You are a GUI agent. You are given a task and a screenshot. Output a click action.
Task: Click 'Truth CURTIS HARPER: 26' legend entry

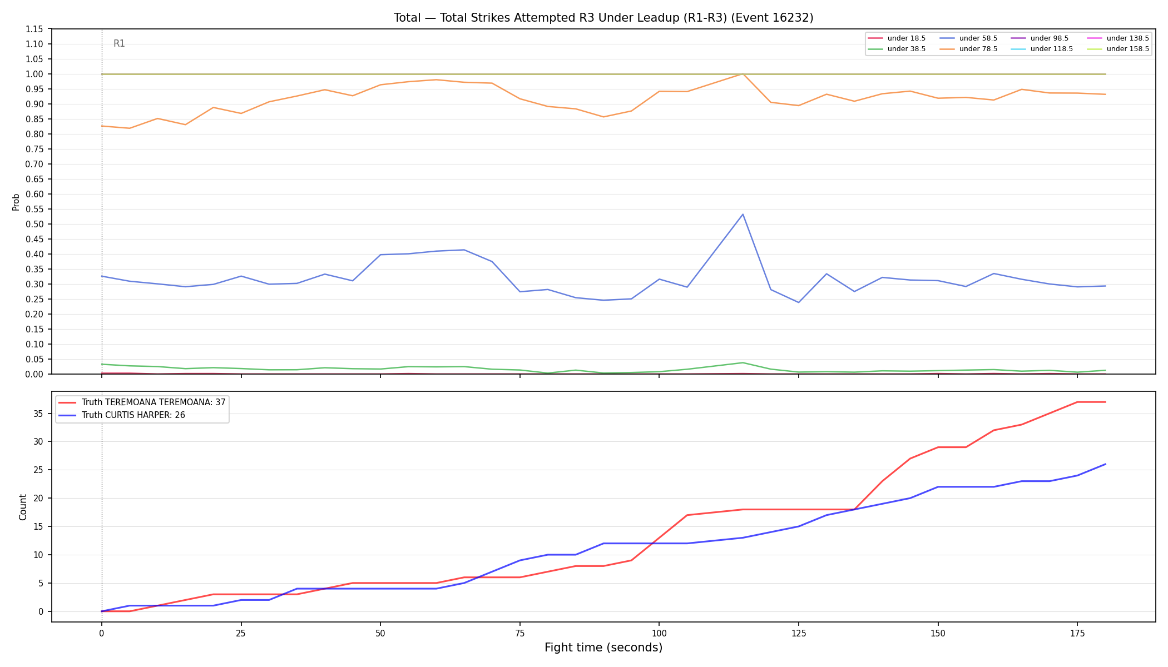(133, 415)
